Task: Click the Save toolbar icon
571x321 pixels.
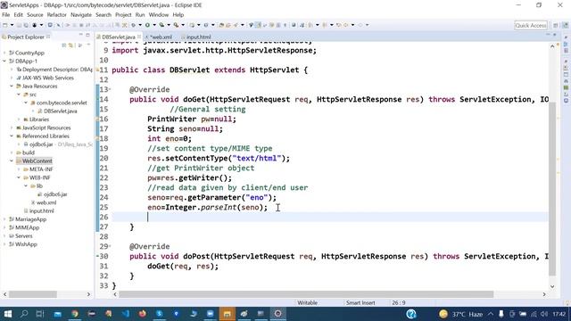Action: pyautogui.click(x=20, y=25)
